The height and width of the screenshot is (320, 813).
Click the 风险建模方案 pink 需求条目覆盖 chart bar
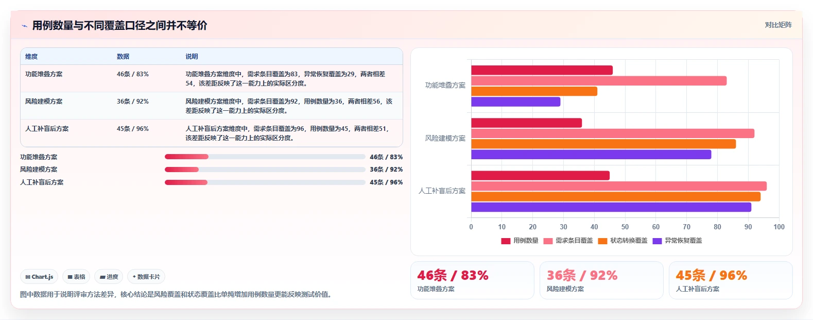(613, 133)
